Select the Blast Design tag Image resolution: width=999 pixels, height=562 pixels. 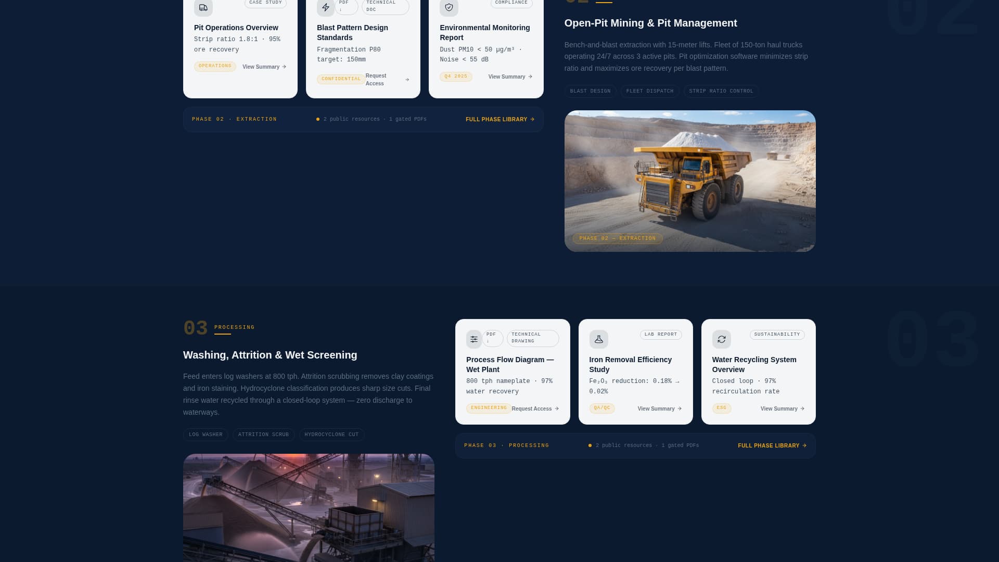coord(590,91)
